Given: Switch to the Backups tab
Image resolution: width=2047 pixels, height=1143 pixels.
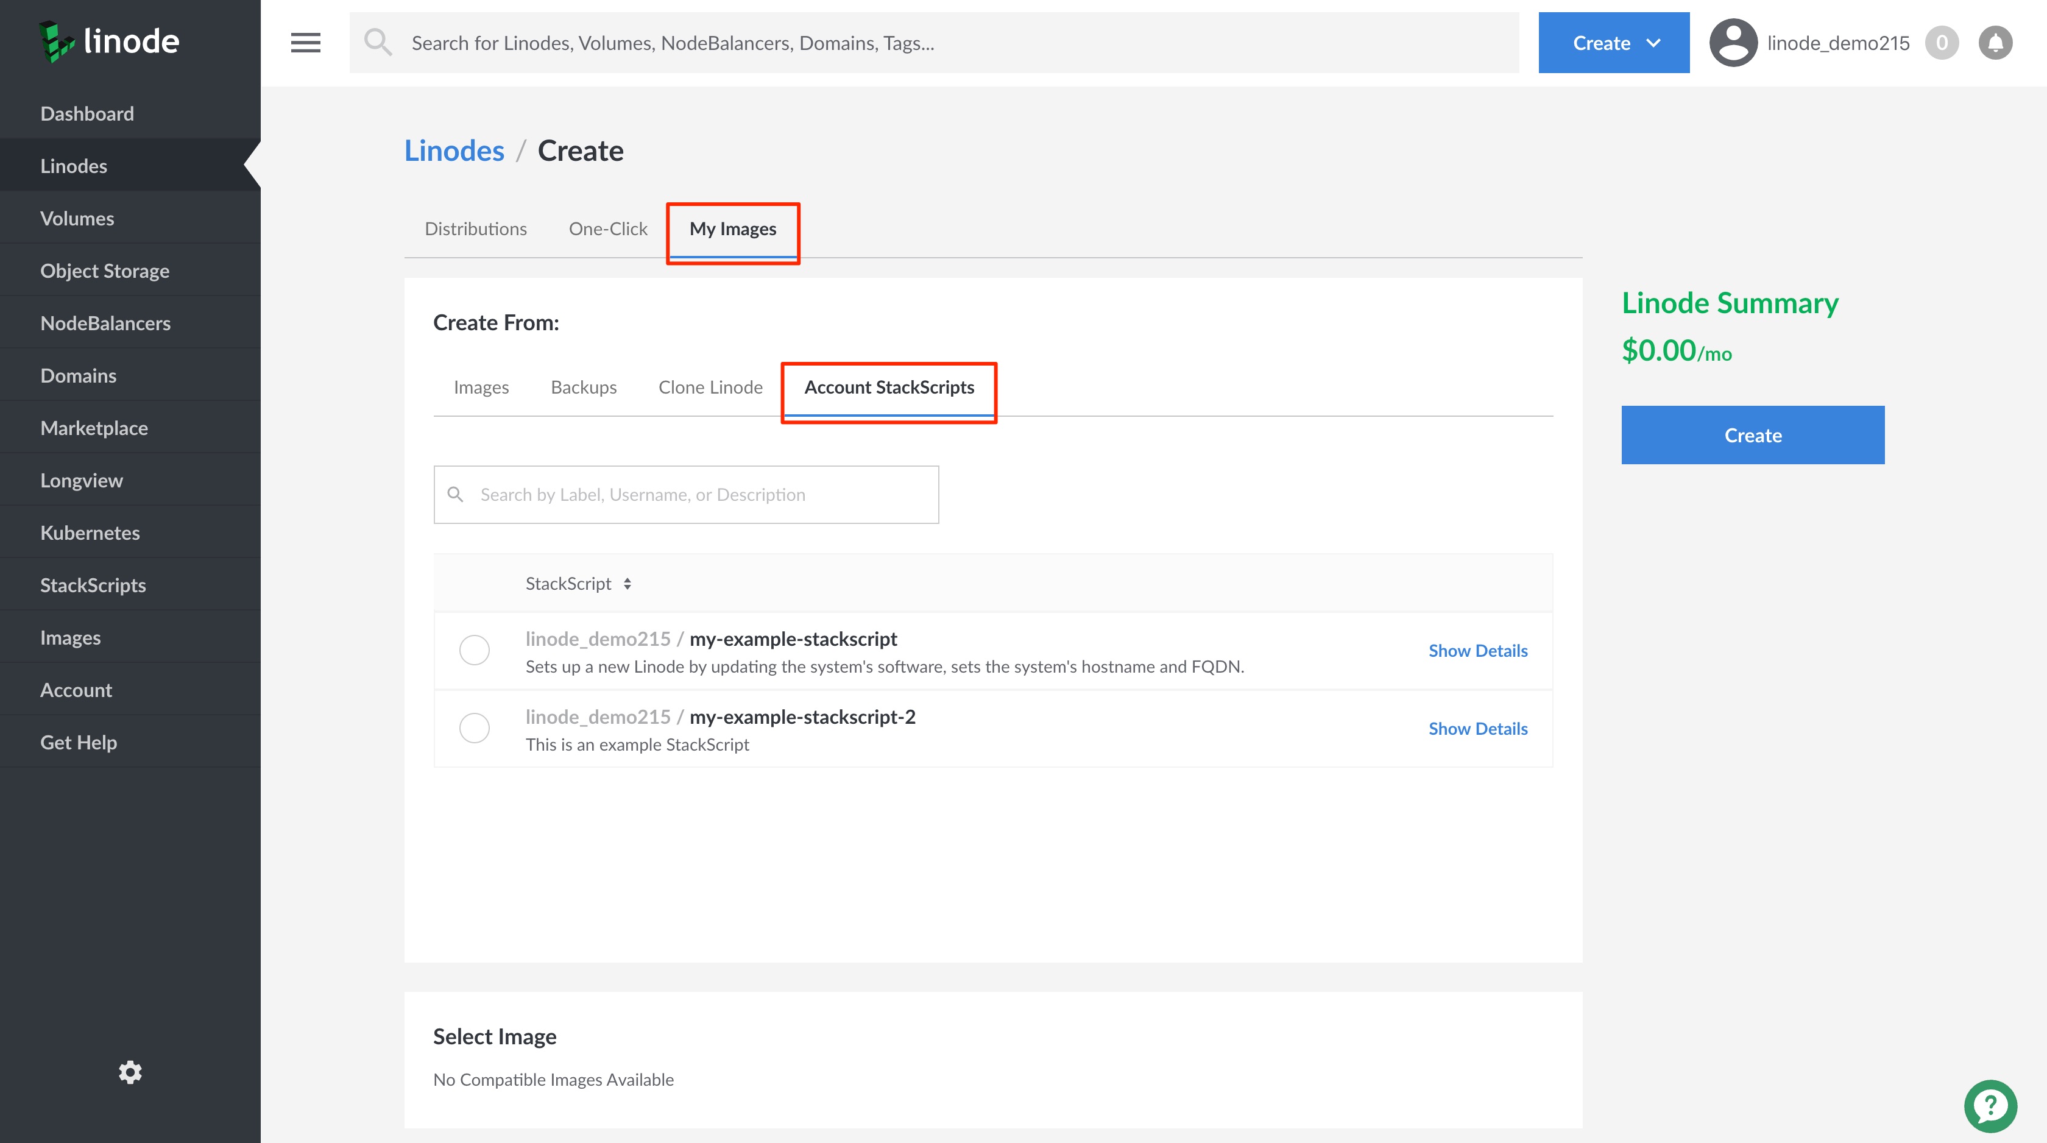Looking at the screenshot, I should pyautogui.click(x=583, y=387).
